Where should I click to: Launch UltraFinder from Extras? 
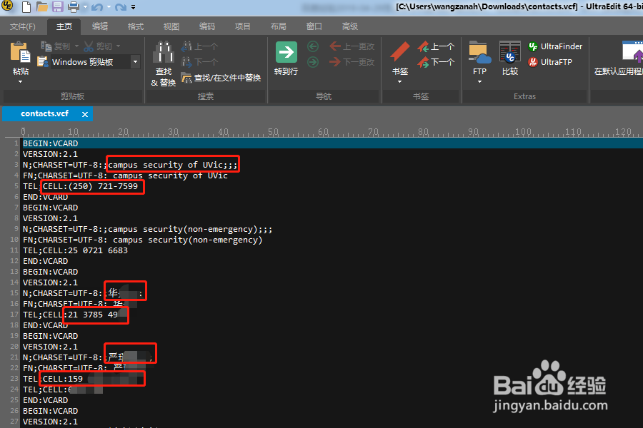(x=555, y=46)
